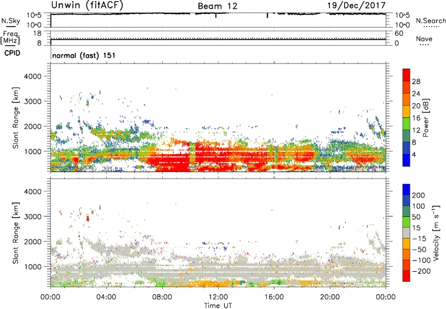Click power colorbar label '12'
Viewport: 446px width, 309px height.
(x=416, y=130)
